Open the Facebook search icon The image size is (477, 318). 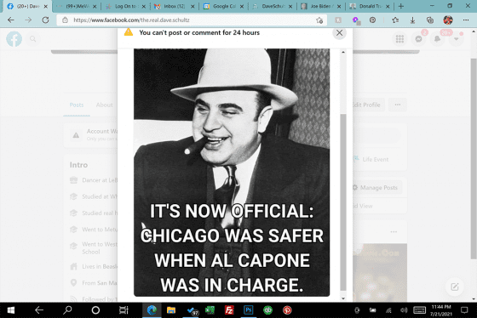[x=33, y=39]
